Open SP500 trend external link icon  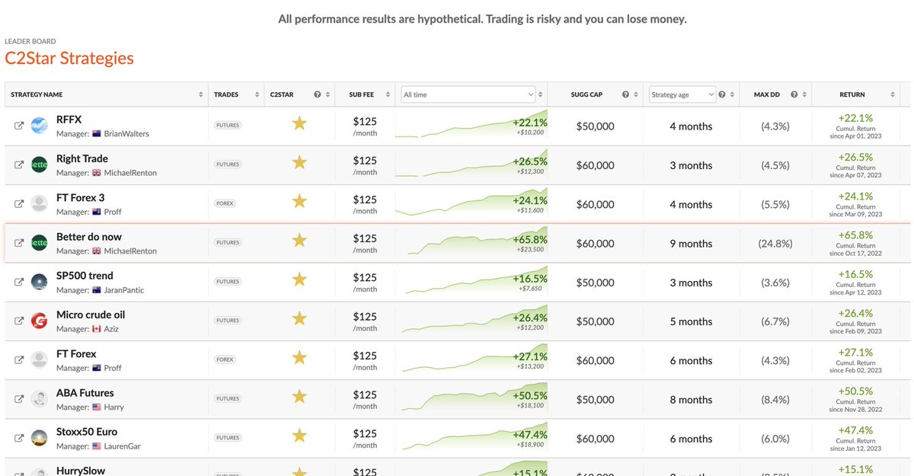coord(19,283)
